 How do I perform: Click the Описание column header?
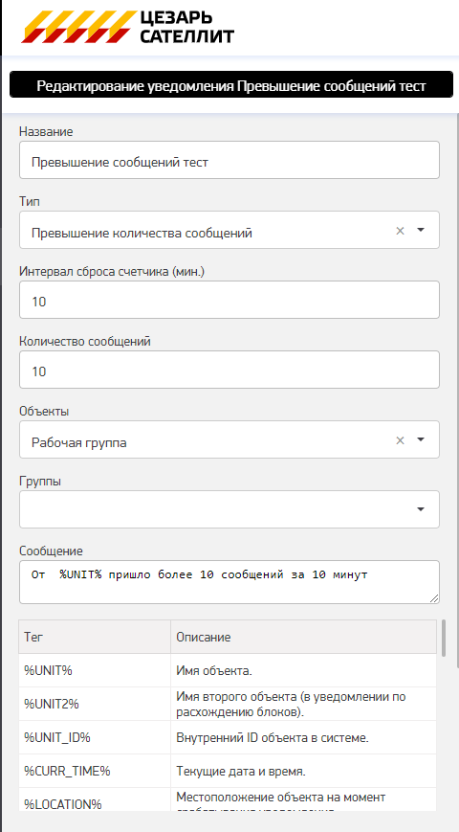point(304,637)
